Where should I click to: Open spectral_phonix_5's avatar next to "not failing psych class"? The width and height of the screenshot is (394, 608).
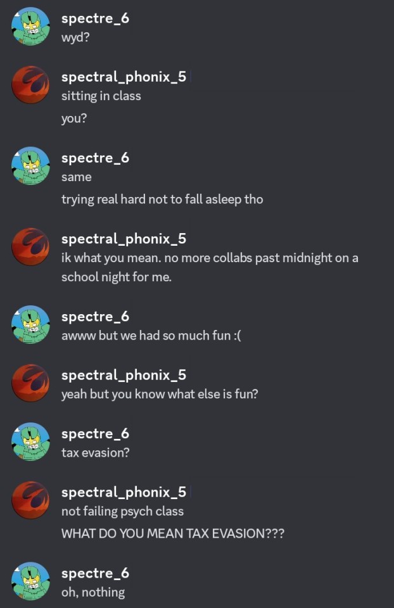pos(30,500)
